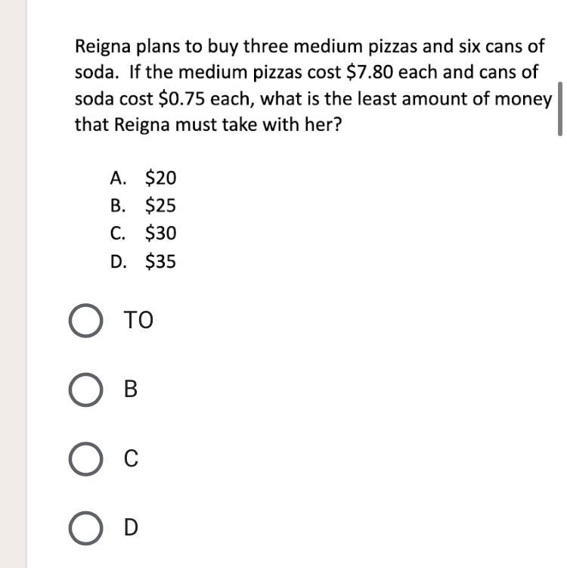This screenshot has height=568, width=567.
Task: Click the '$0.75' price in the question
Action: (182, 99)
